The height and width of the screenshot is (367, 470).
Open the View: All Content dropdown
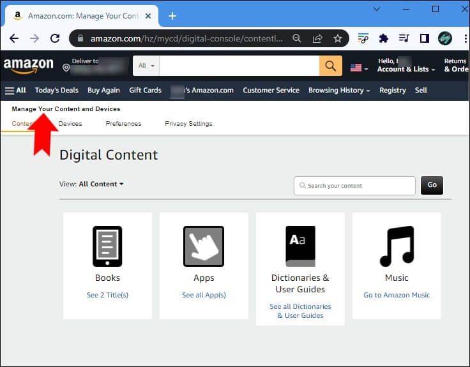91,184
